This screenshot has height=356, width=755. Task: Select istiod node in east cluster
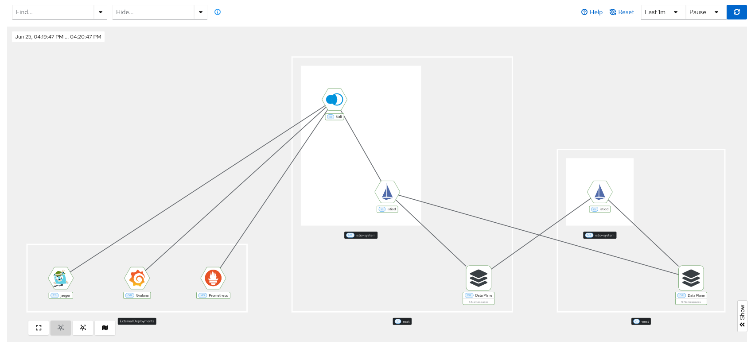coord(387,192)
